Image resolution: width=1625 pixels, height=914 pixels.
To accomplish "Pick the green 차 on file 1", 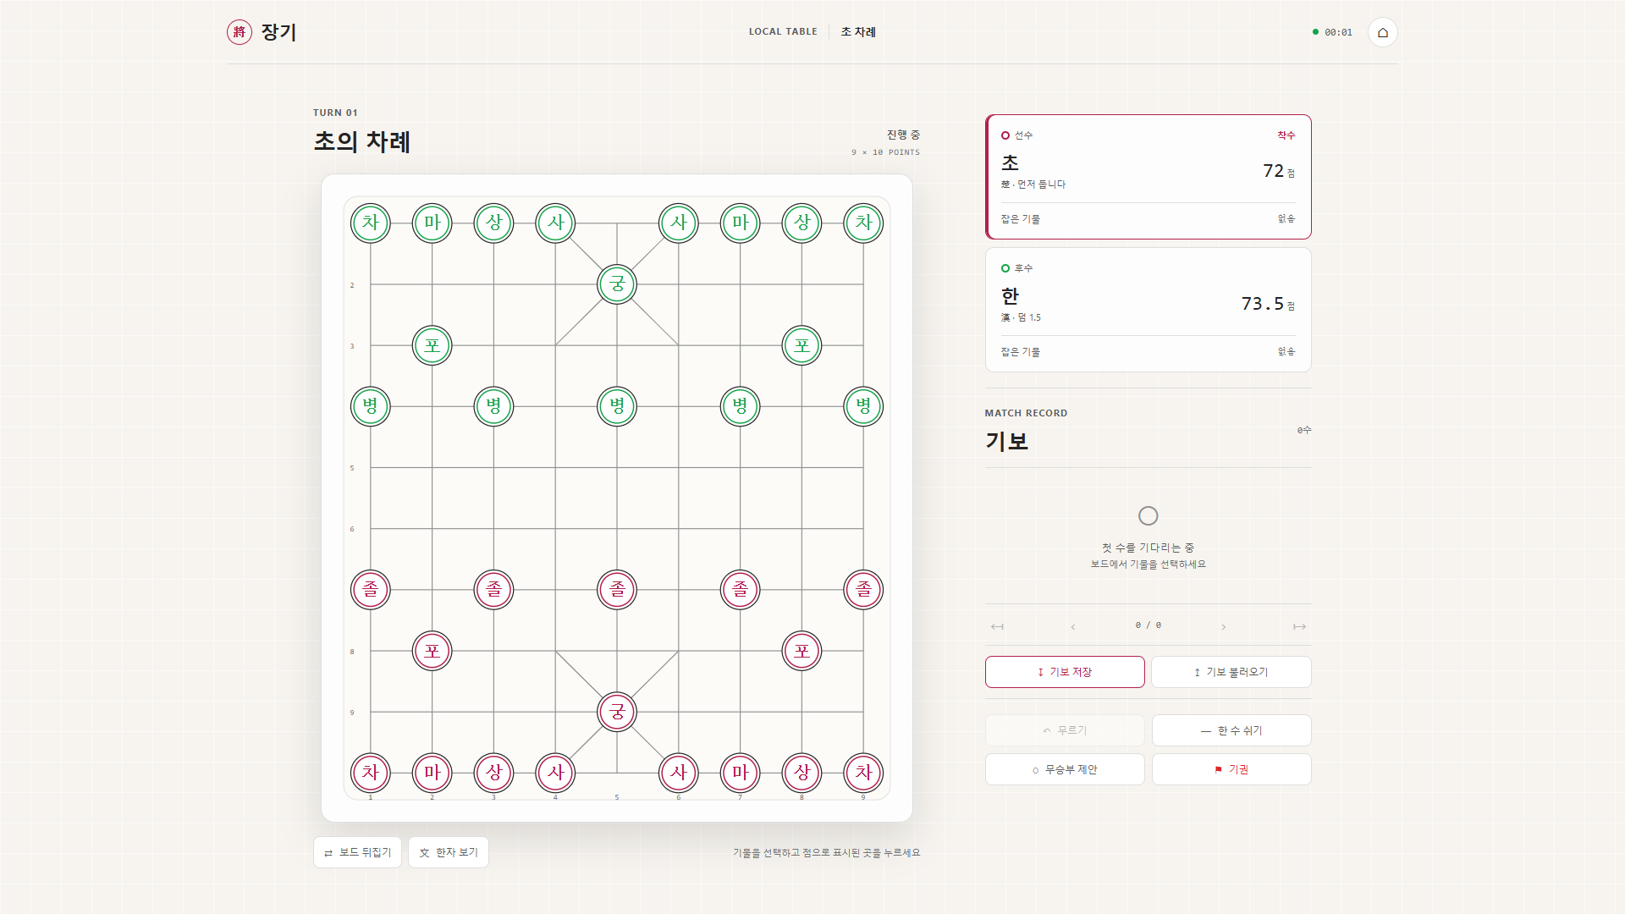I will click(371, 223).
